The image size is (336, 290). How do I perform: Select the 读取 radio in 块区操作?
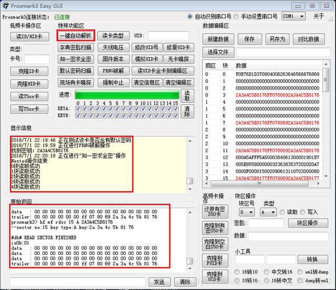click(282, 212)
